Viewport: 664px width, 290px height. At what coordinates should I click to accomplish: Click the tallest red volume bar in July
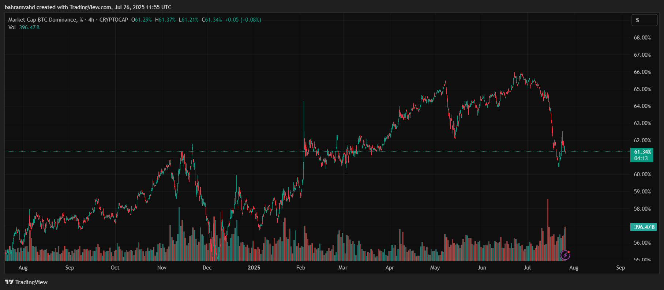tap(548, 219)
